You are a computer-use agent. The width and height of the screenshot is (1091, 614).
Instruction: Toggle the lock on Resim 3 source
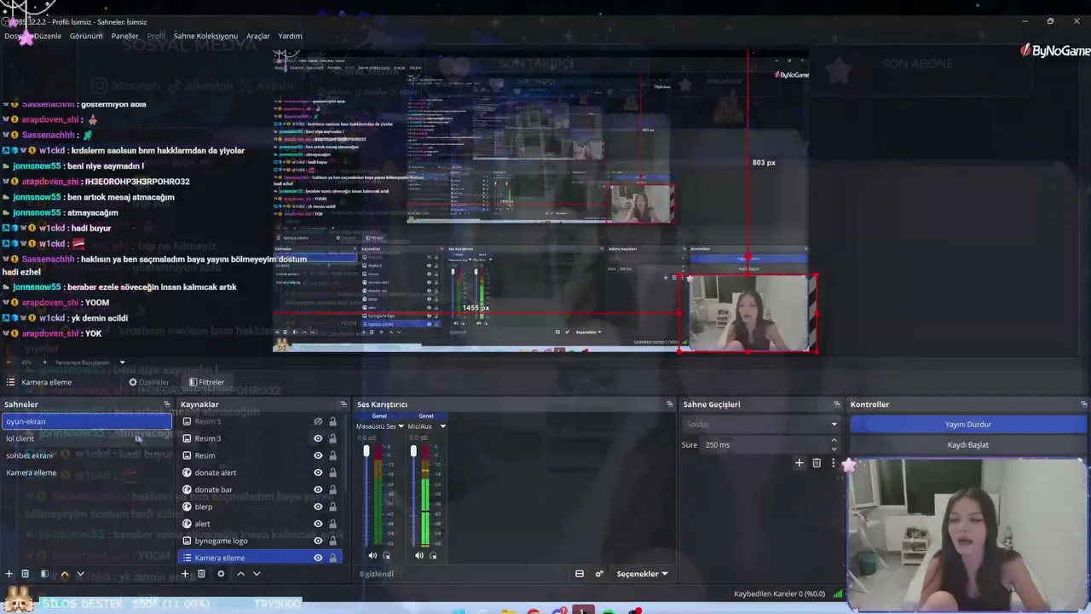pos(332,438)
